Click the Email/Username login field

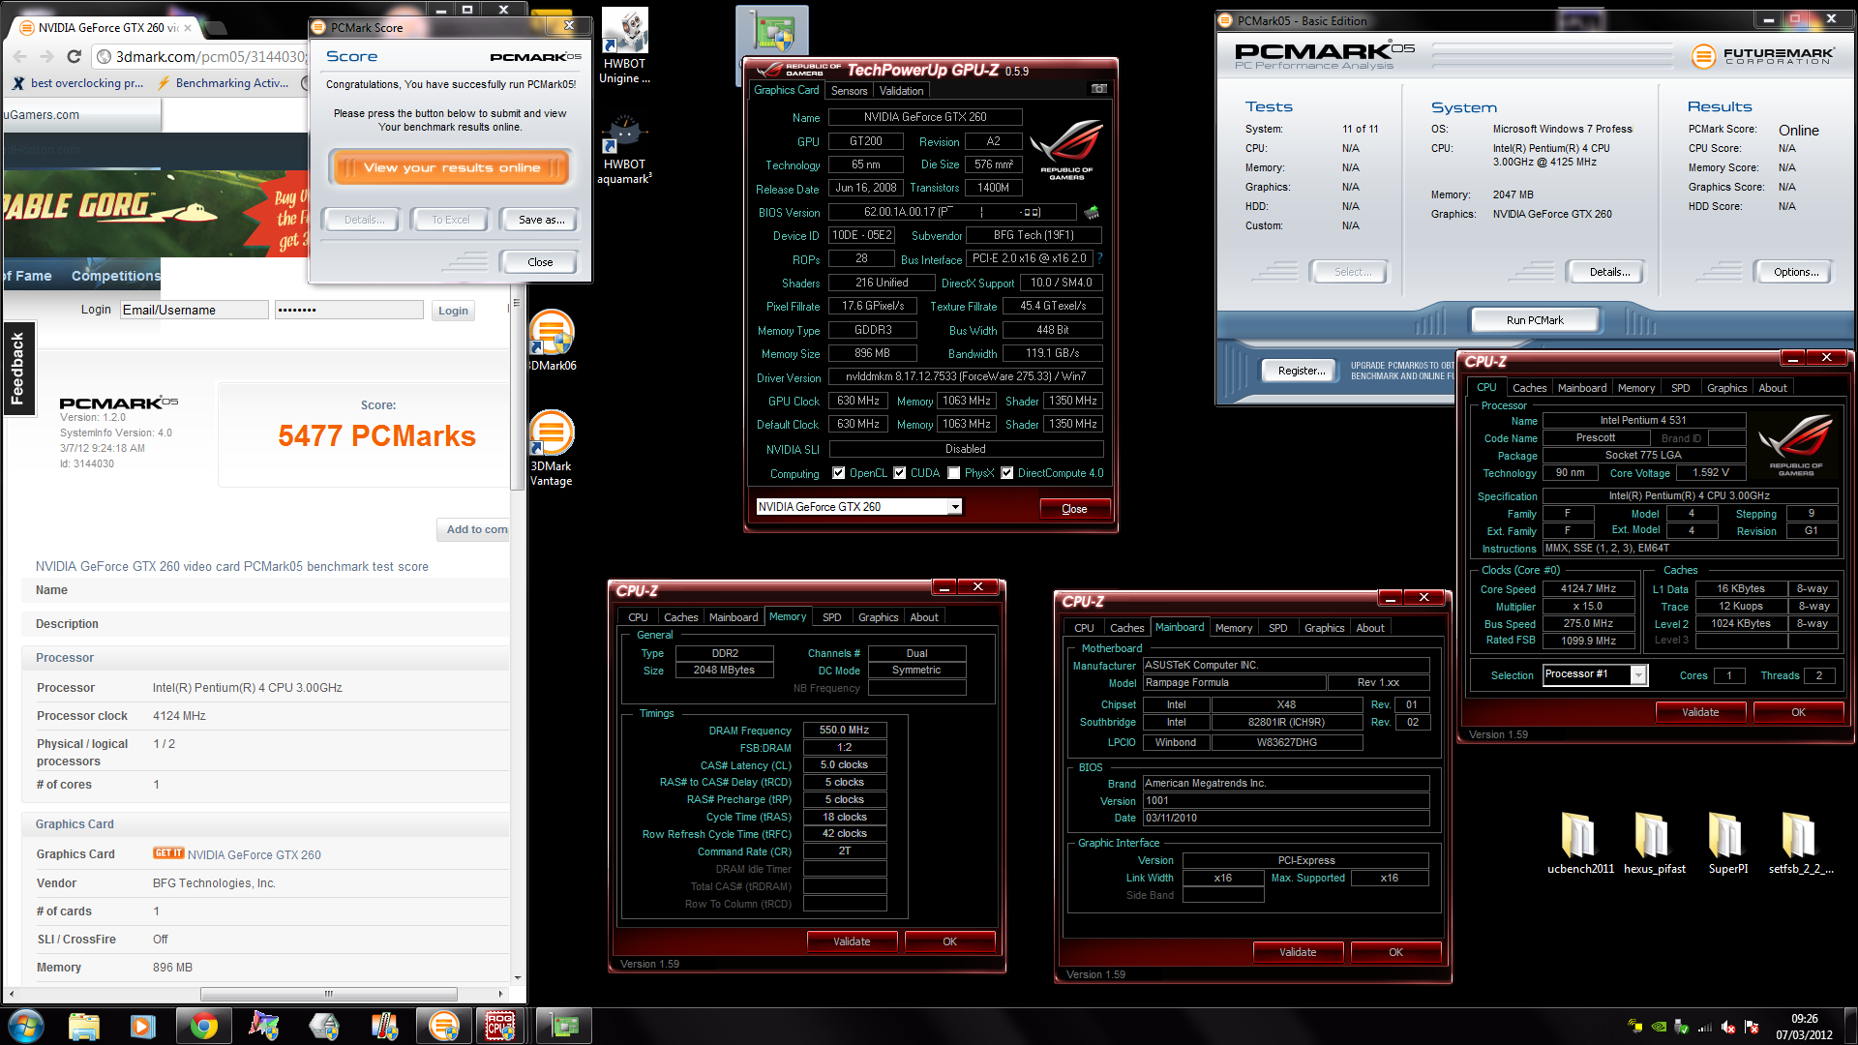195,310
